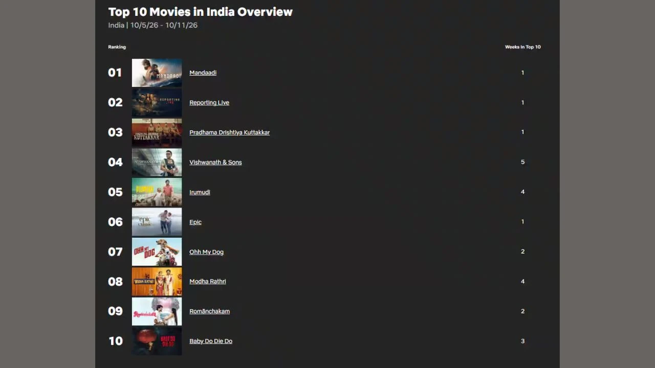Open the Romānchakam movie link
This screenshot has height=368, width=655.
[209, 311]
